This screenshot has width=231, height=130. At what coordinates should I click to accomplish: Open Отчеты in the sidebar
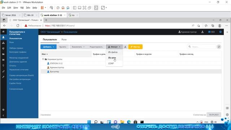13,66
